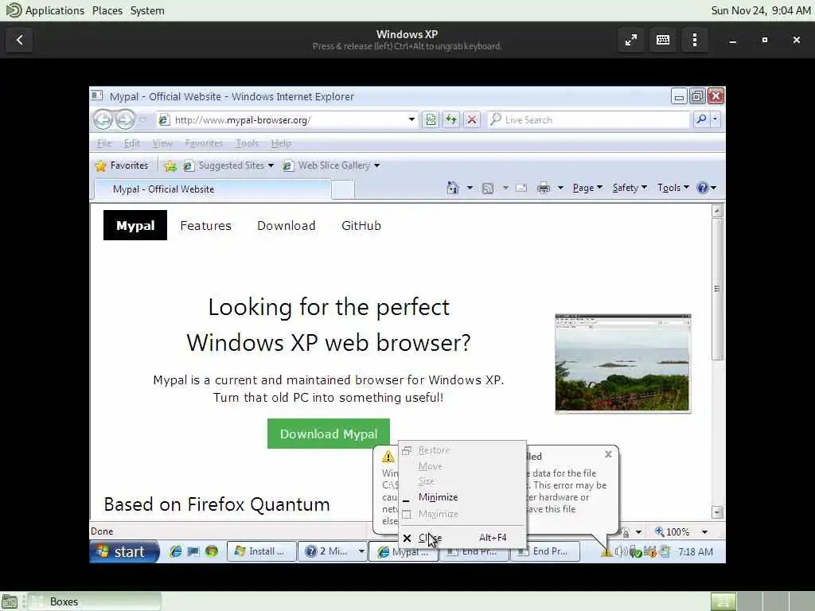Viewport: 815px width, 611px height.
Task: Open the address bar history dropdown
Action: point(411,119)
